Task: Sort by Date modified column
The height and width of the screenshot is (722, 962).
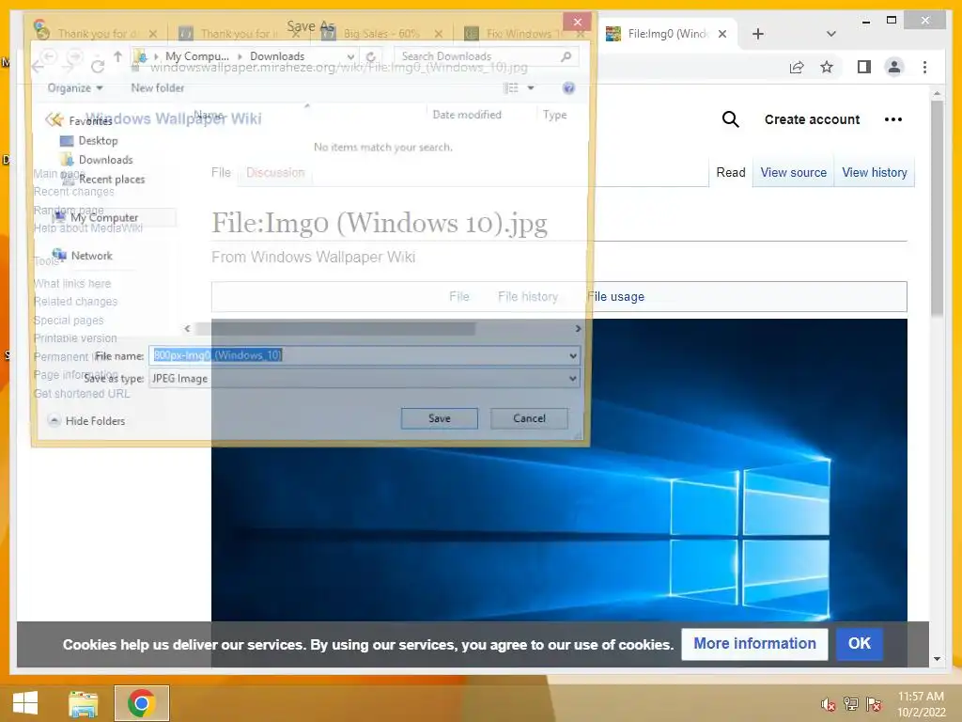Action: click(467, 114)
